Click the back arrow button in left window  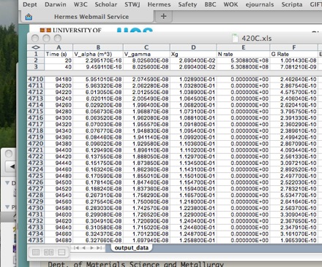click(12, 167)
